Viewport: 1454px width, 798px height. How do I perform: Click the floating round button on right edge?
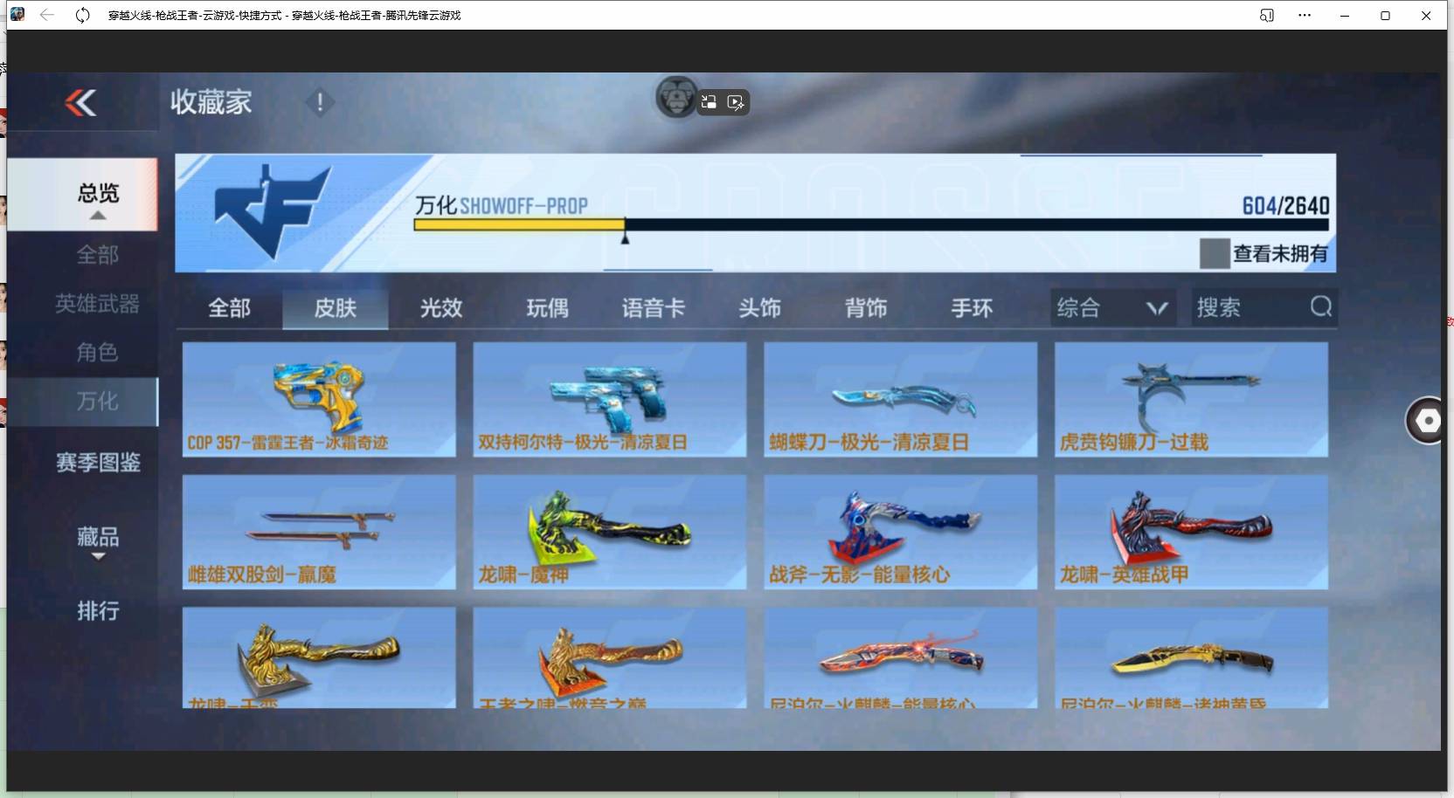(1428, 421)
